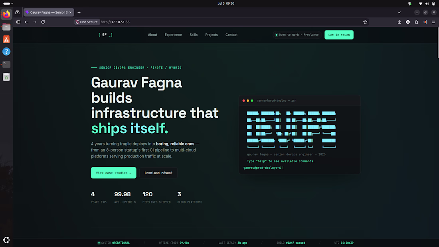
Task: Open Terminal from the dock
Action: (6, 64)
